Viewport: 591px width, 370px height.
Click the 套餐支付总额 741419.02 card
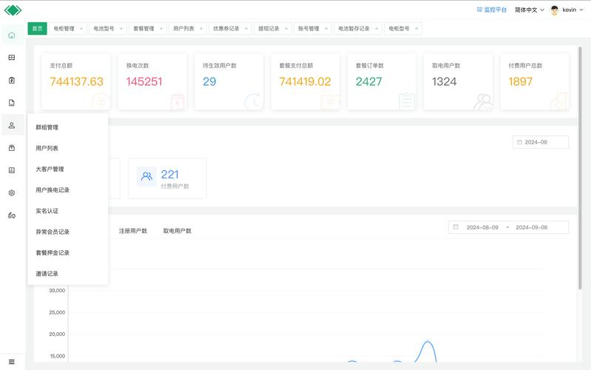pos(305,81)
